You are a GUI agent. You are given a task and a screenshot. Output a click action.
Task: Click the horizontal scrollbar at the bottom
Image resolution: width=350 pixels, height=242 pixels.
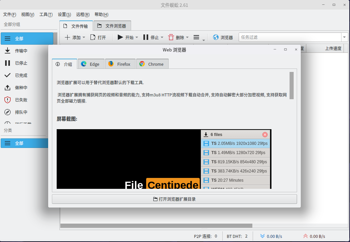(x=156, y=225)
